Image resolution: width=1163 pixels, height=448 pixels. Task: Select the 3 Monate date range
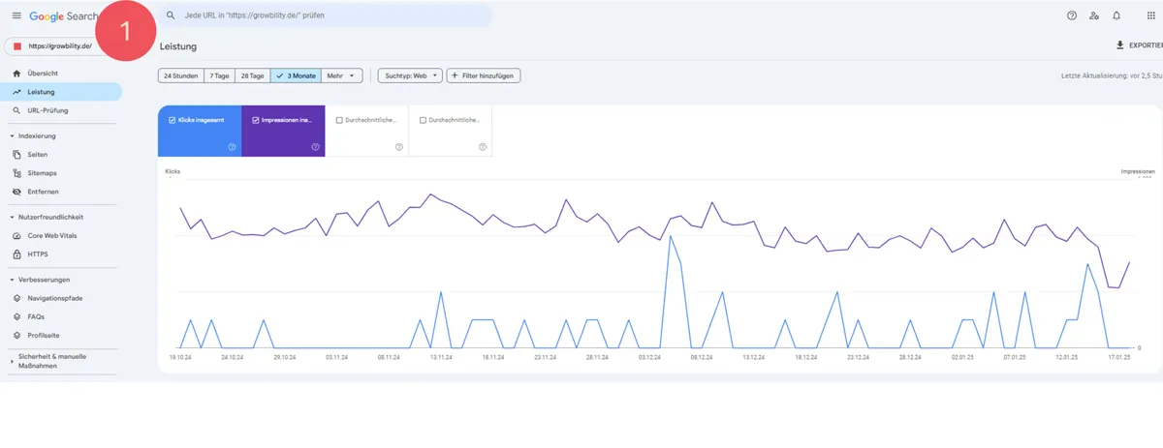296,75
